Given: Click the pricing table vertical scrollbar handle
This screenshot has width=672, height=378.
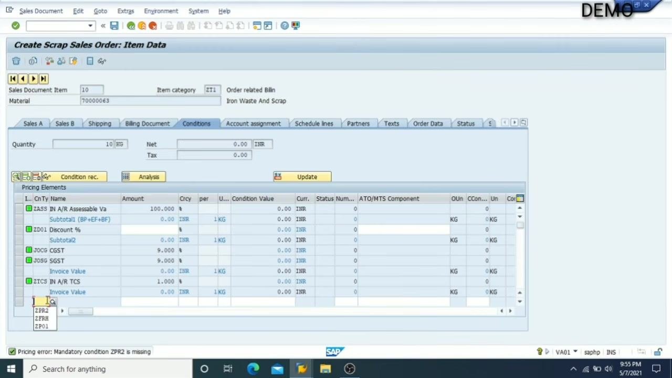Looking at the screenshot, I should point(520,226).
